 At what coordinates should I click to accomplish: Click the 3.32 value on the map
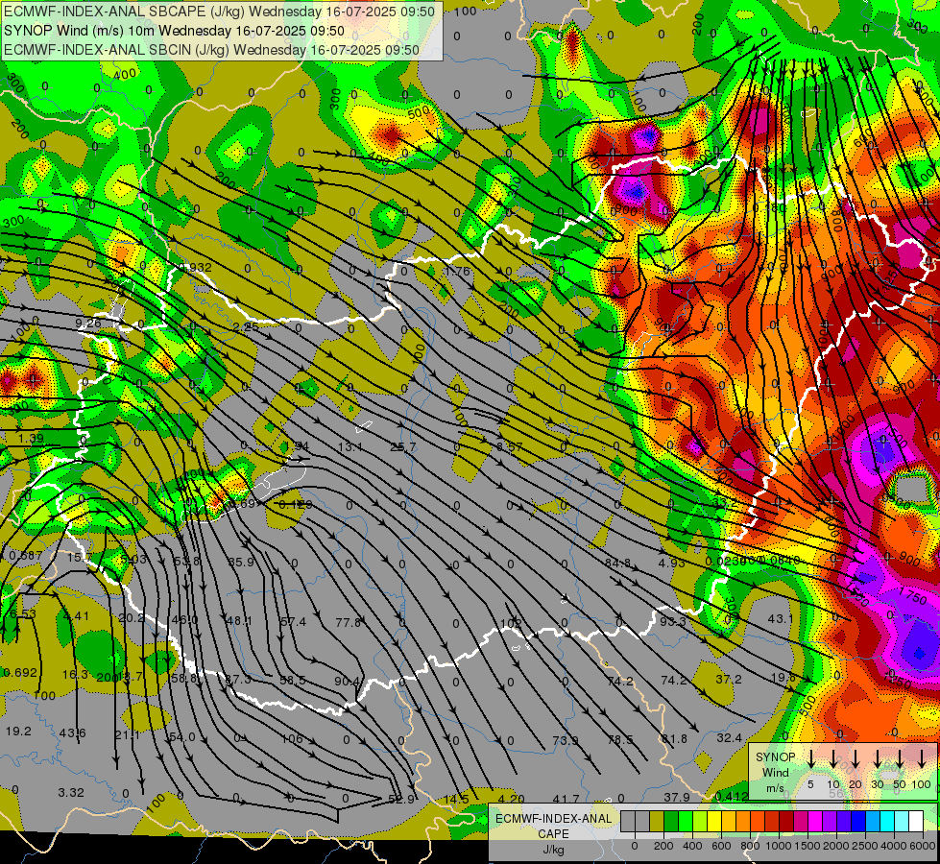click(71, 793)
